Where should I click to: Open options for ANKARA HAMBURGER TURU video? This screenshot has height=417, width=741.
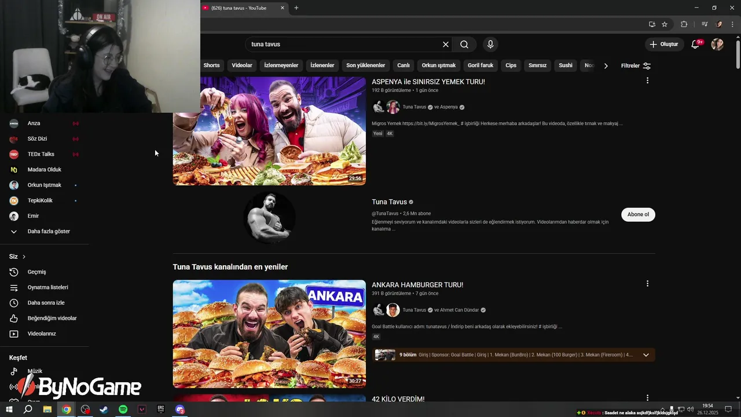pyautogui.click(x=647, y=284)
